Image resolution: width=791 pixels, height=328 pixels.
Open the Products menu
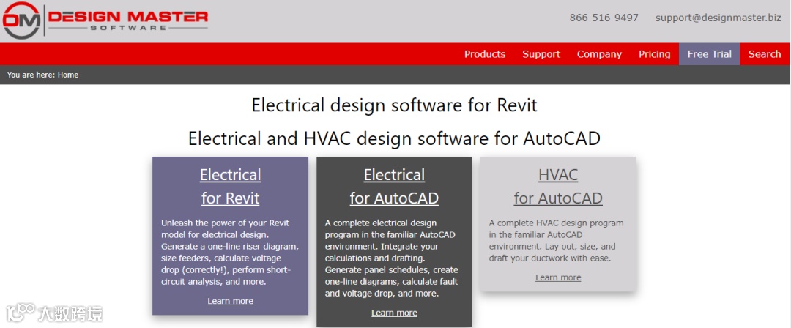(485, 54)
